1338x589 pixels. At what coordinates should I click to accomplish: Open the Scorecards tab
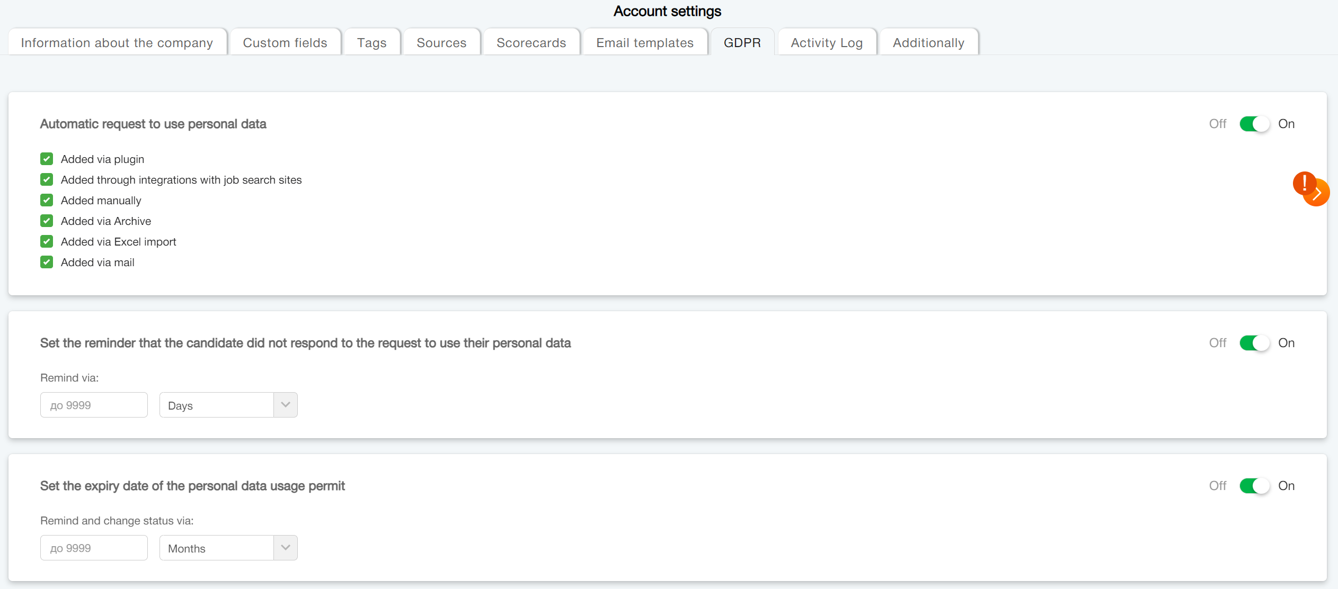click(x=531, y=42)
